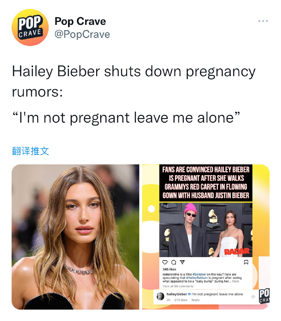Image resolution: width=281 pixels, height=321 pixels.
Task: Click the Pop Crave display name
Action: [80, 21]
